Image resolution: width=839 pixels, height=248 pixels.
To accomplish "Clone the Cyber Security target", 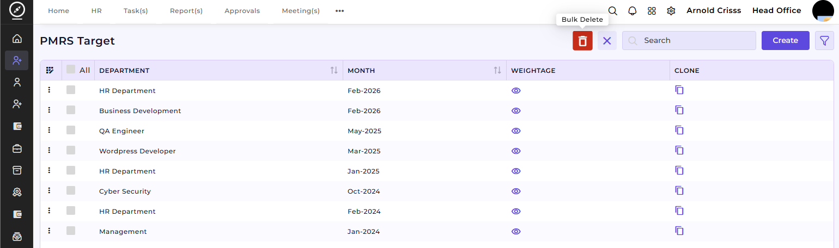I will [x=679, y=190].
